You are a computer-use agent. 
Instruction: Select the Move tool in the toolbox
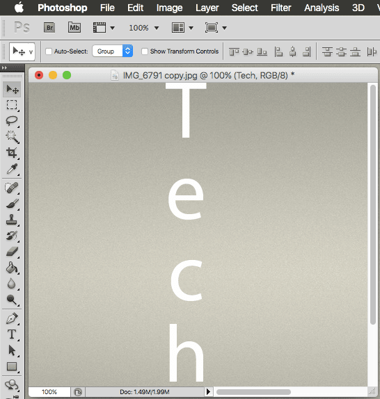coord(12,89)
